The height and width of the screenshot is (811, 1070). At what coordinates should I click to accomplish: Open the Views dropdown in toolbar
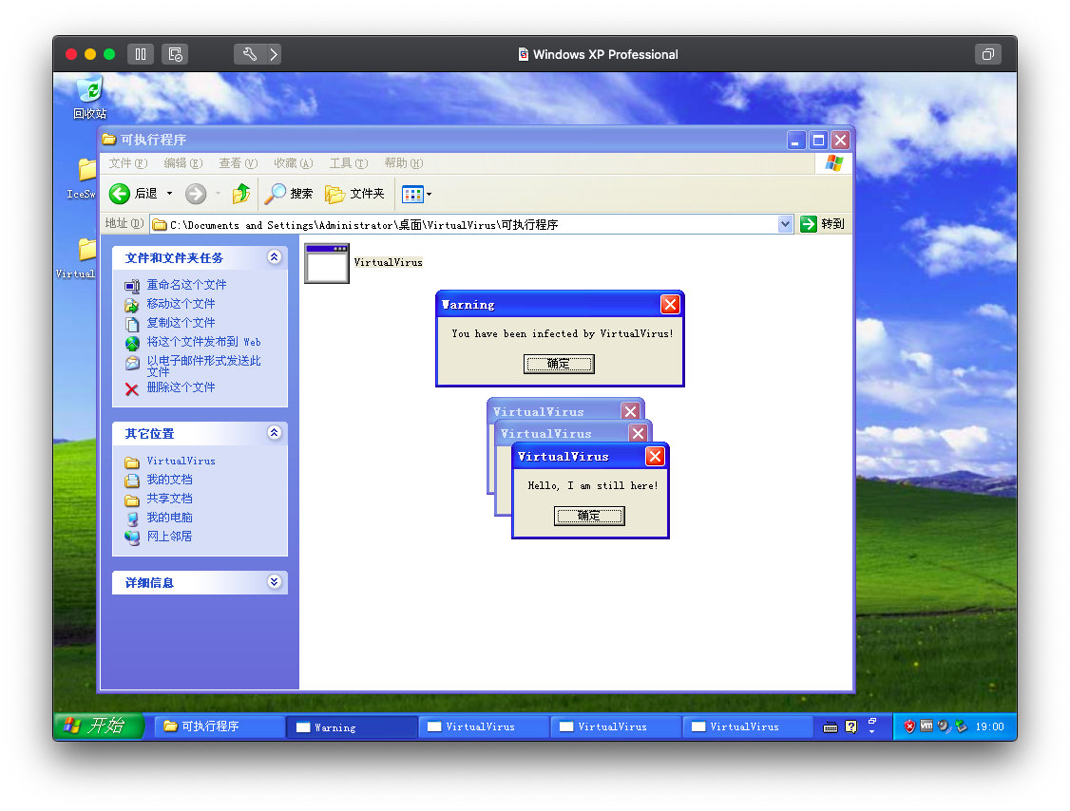(417, 194)
